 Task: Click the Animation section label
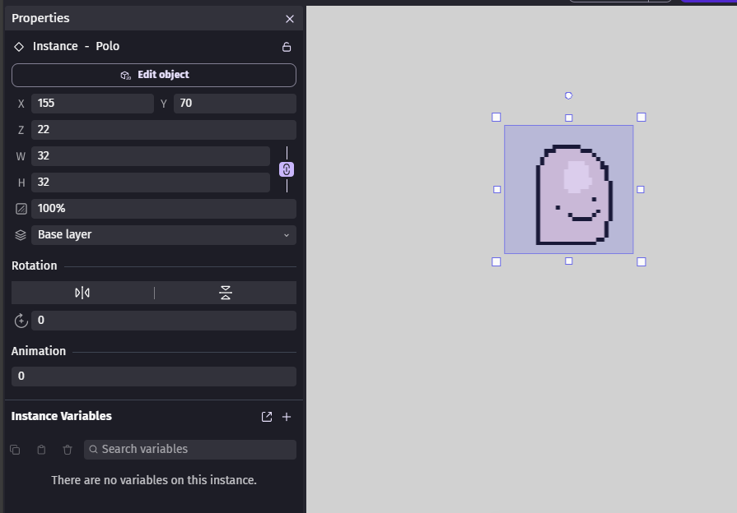coord(39,351)
